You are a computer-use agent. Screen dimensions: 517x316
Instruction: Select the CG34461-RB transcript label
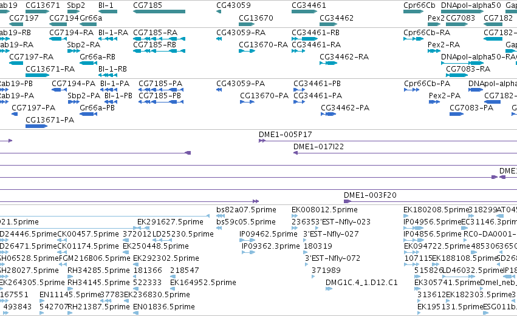[315, 33]
